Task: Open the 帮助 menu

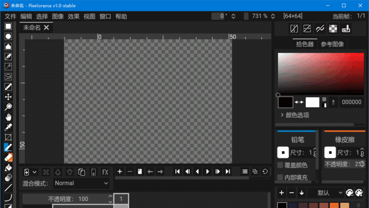Action: (121, 16)
